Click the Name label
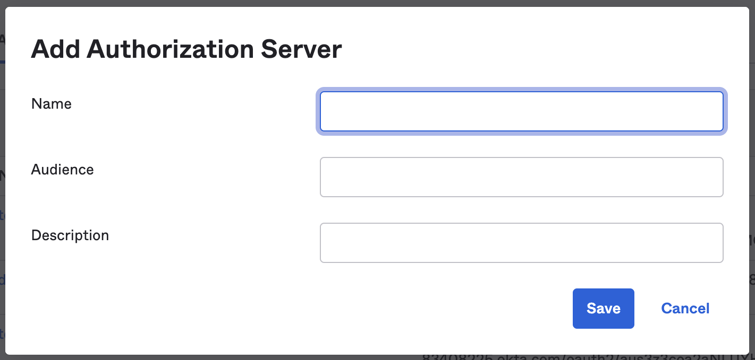Image resolution: width=755 pixels, height=360 pixels. pyautogui.click(x=51, y=104)
